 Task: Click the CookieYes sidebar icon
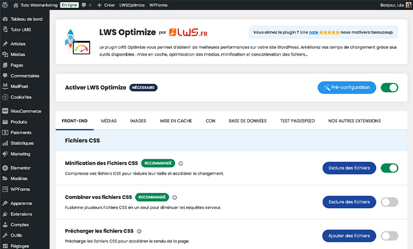pos(6,97)
